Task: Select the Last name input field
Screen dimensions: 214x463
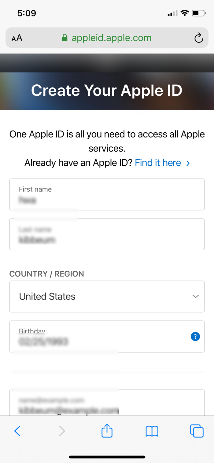Action: [107, 234]
